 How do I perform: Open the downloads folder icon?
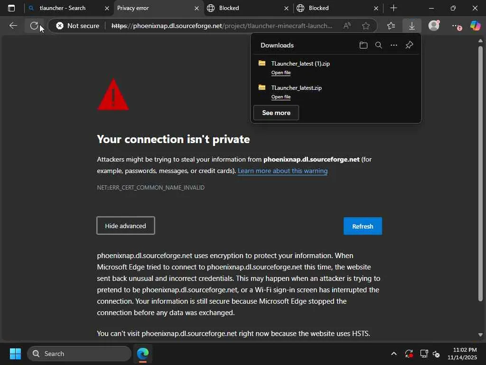[x=363, y=45]
